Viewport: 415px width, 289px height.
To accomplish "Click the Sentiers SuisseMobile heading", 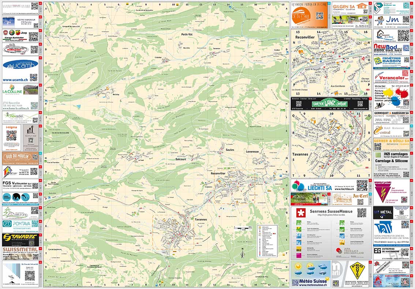I will click(331, 211).
